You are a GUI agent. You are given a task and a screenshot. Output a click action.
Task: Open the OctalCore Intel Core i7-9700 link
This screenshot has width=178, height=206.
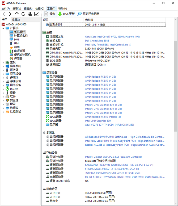pos(112,37)
